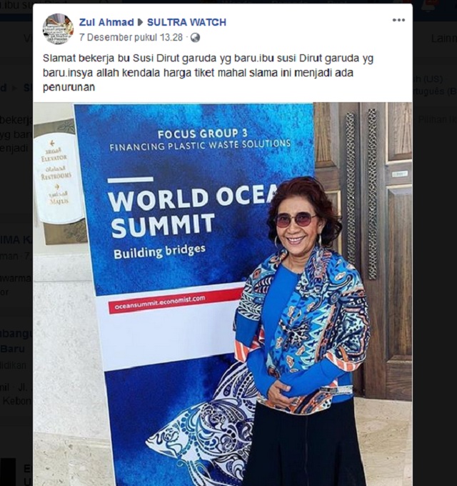
Task: Open the Pilihan Iklan footer link
Action: pos(437,119)
